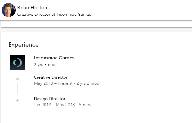Click the timeline dot beside Design Director
This screenshot has width=192, height=123.
pyautogui.click(x=17, y=101)
